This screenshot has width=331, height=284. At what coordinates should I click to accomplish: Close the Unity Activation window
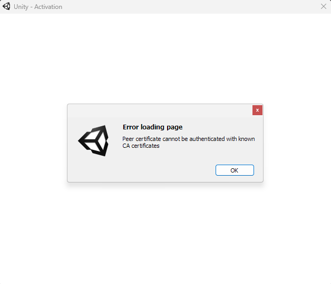coord(324,6)
